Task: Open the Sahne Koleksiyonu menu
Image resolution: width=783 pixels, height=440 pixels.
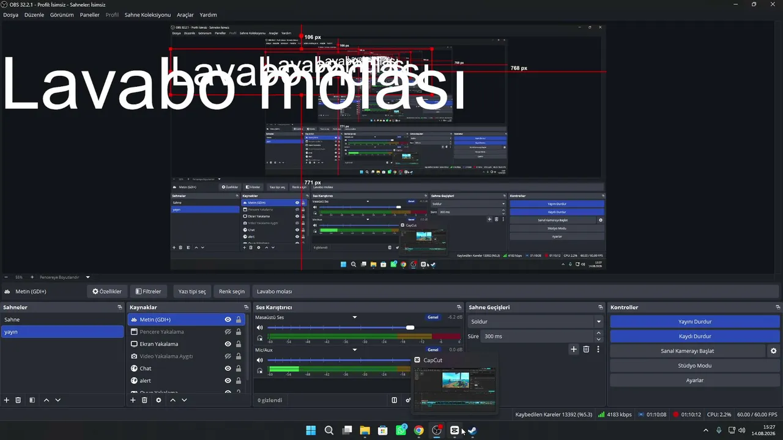Action: click(147, 15)
